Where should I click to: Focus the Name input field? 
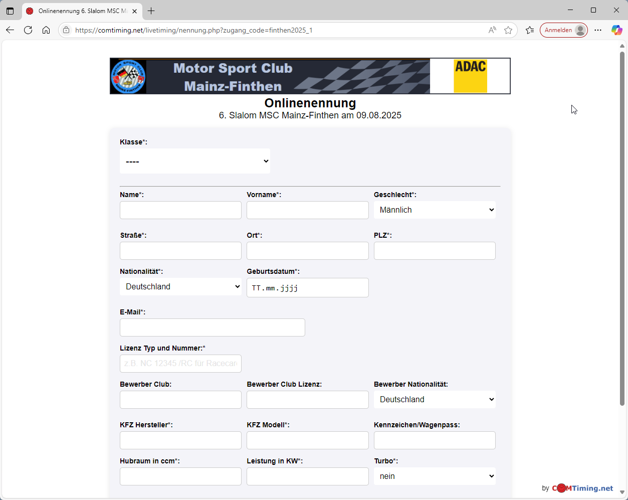pyautogui.click(x=180, y=210)
